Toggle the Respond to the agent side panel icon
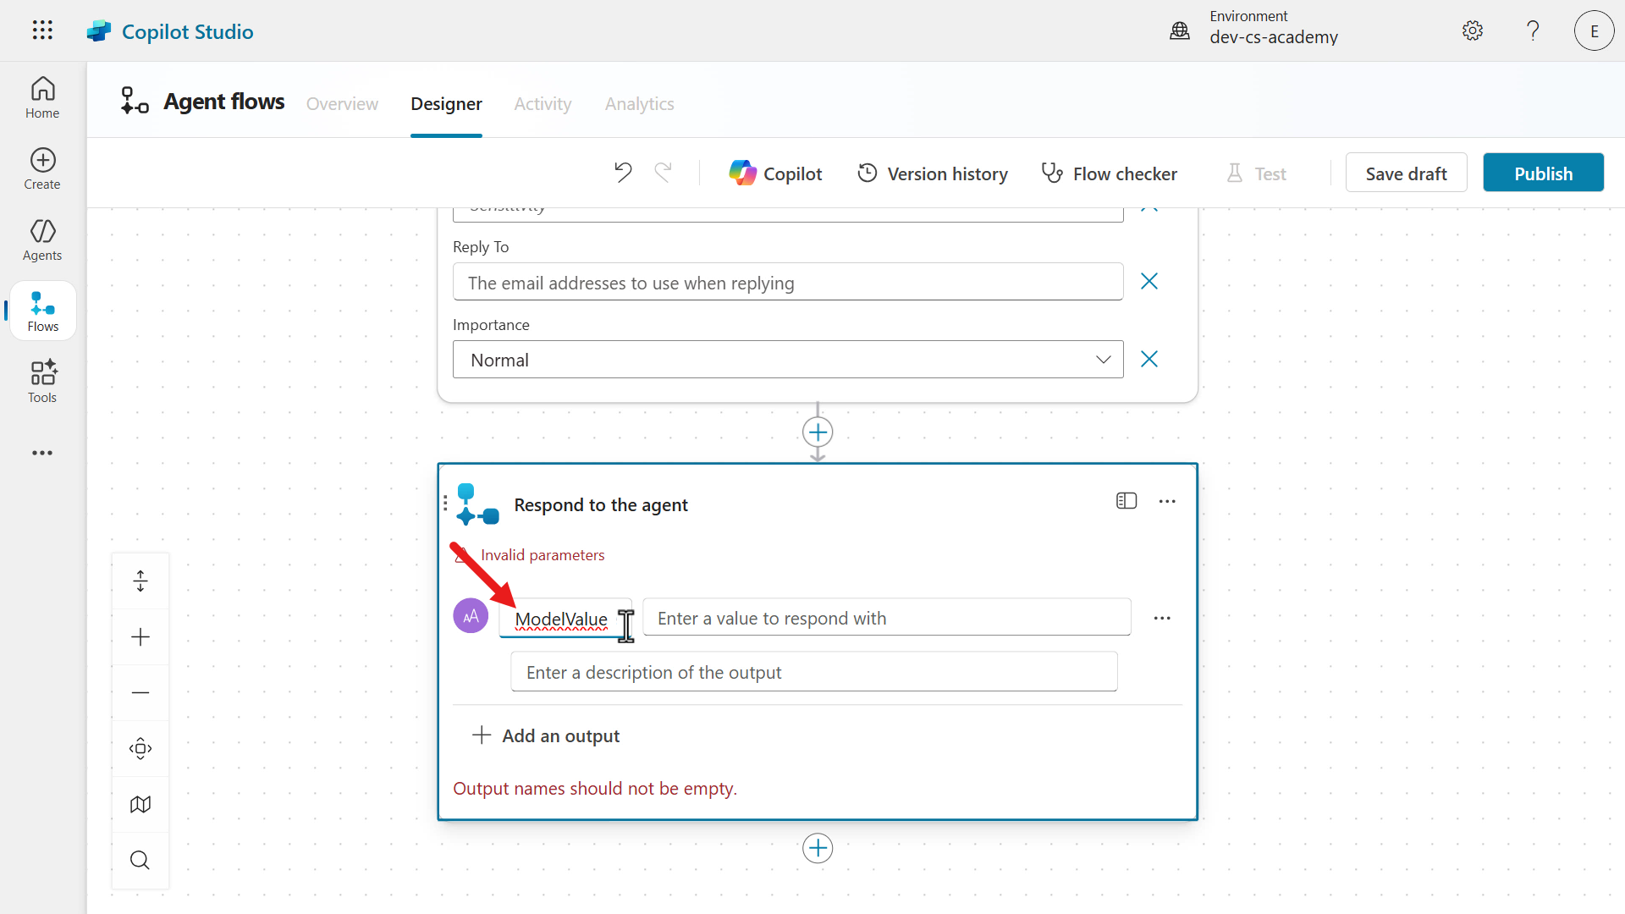The height and width of the screenshot is (914, 1625). pyautogui.click(x=1126, y=501)
